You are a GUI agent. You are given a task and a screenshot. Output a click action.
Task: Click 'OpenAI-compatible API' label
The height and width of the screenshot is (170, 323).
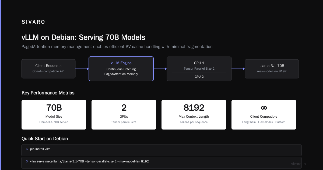tap(48, 72)
